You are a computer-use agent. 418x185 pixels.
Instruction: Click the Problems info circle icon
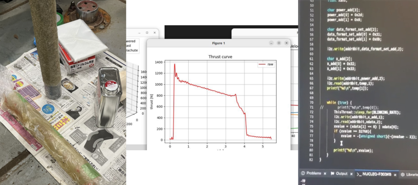coord(303,173)
